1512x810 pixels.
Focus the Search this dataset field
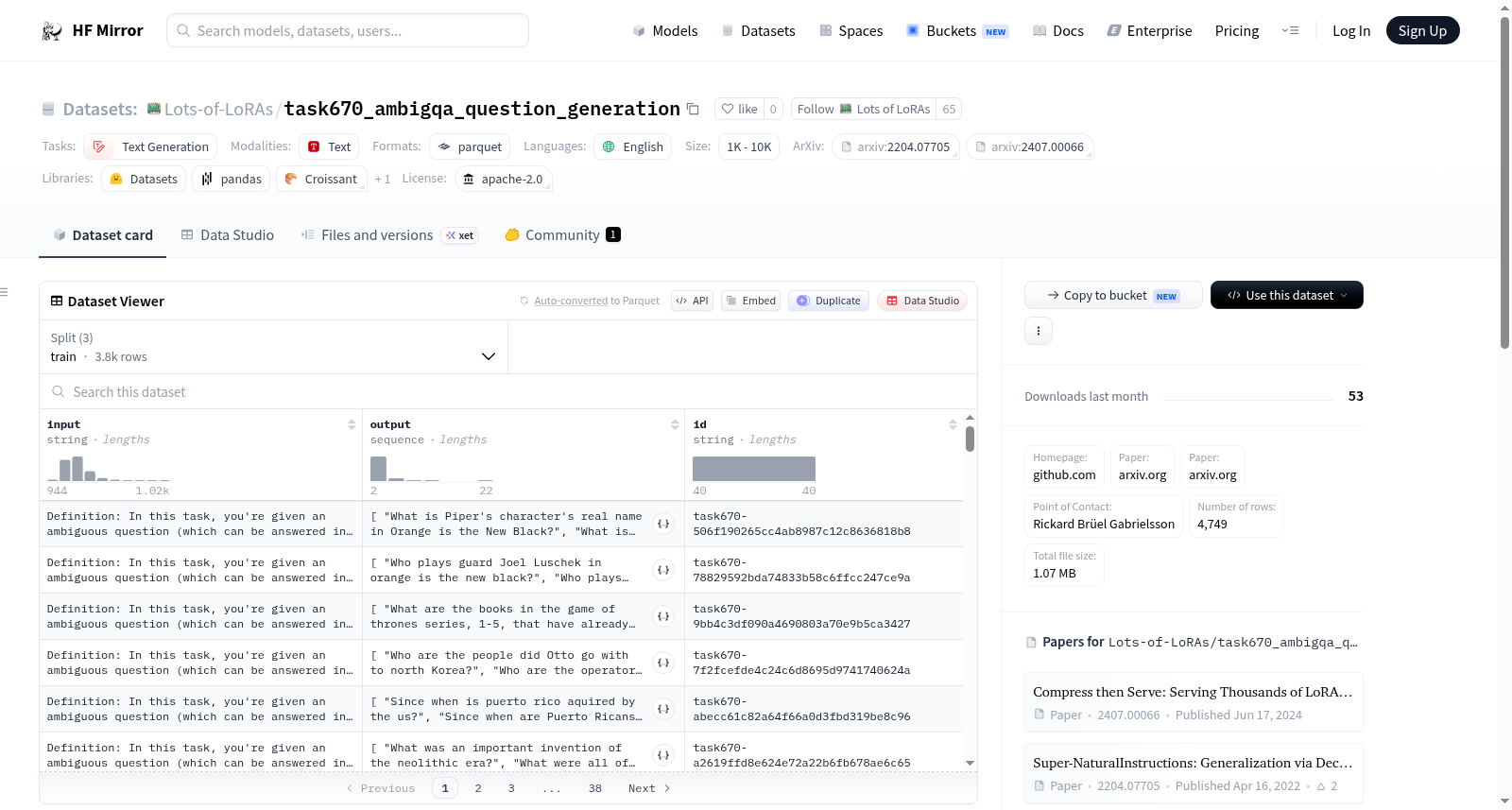tap(508, 392)
